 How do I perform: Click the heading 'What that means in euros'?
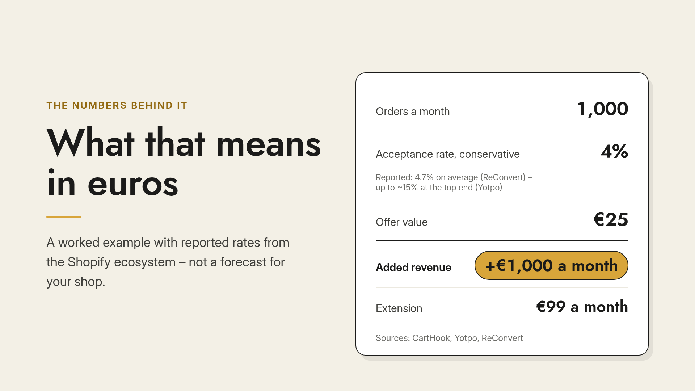(184, 163)
